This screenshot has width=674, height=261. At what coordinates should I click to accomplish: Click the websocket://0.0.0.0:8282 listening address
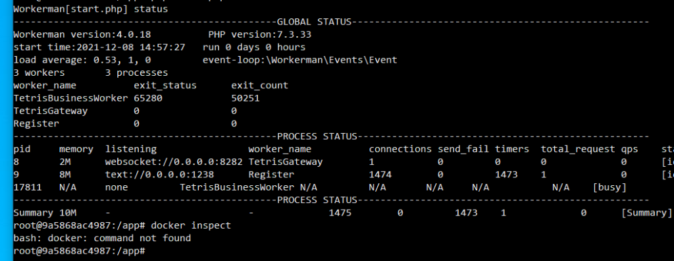click(174, 162)
